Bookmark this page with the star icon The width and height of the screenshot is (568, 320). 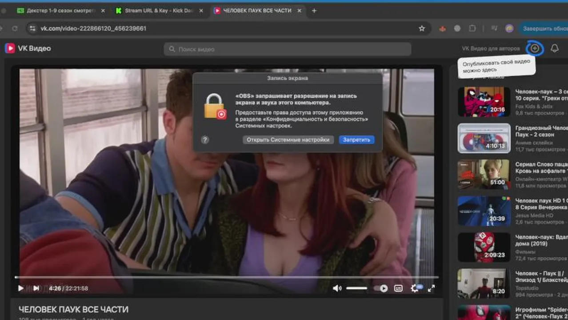pyautogui.click(x=421, y=28)
